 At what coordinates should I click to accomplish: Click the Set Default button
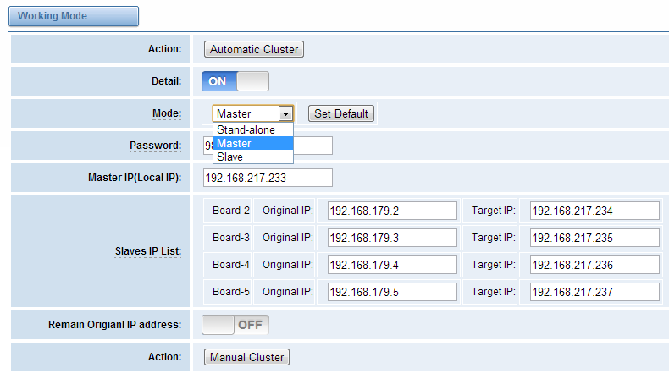(341, 113)
